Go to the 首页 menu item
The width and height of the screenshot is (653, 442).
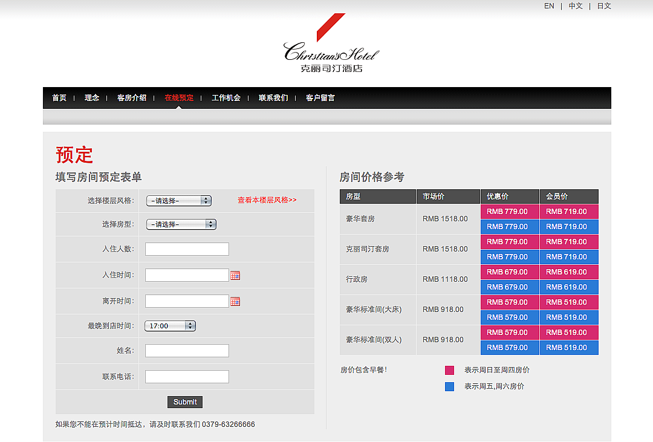tap(59, 98)
